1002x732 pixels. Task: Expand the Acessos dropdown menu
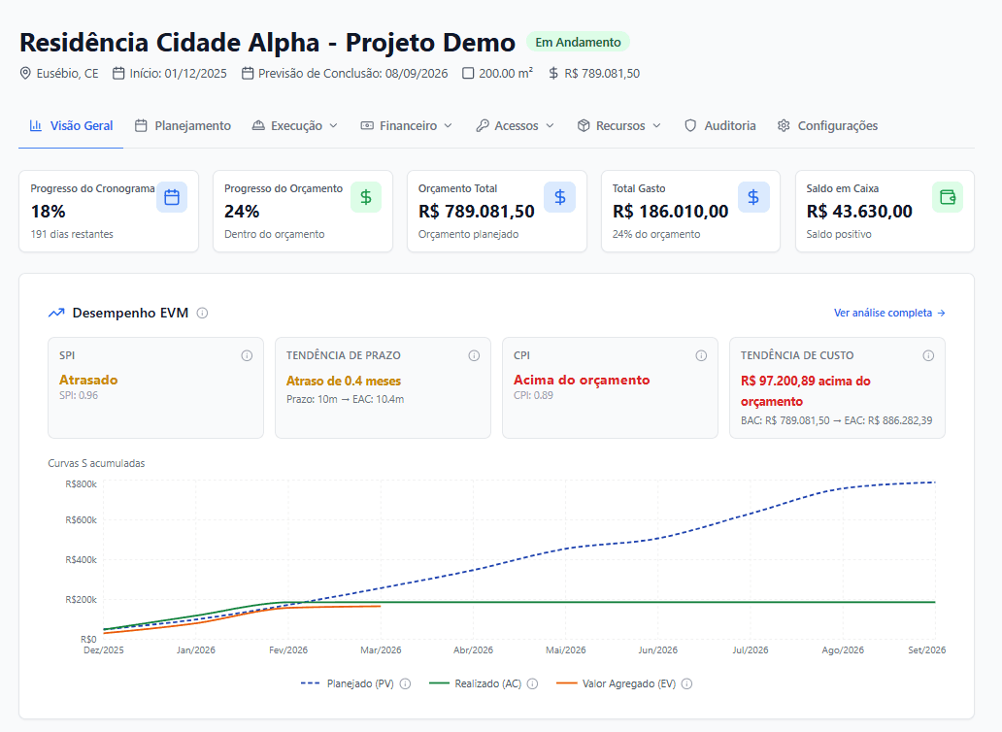click(x=515, y=125)
